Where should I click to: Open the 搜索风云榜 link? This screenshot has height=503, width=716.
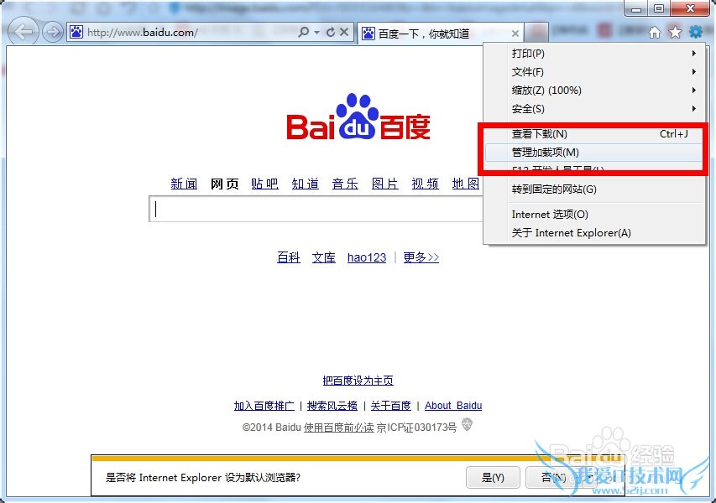pos(332,406)
